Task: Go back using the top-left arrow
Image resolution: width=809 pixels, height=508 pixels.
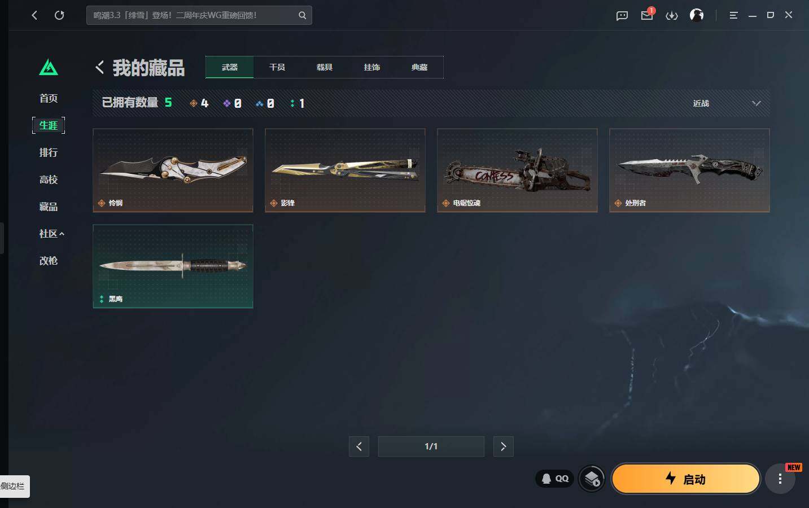Action: point(34,15)
